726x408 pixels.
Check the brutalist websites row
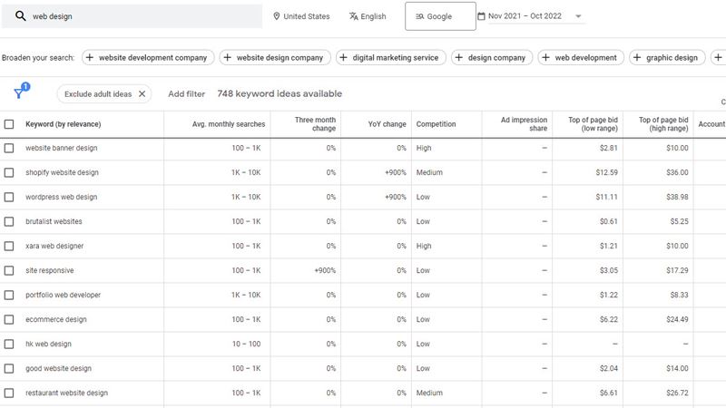pyautogui.click(x=9, y=221)
